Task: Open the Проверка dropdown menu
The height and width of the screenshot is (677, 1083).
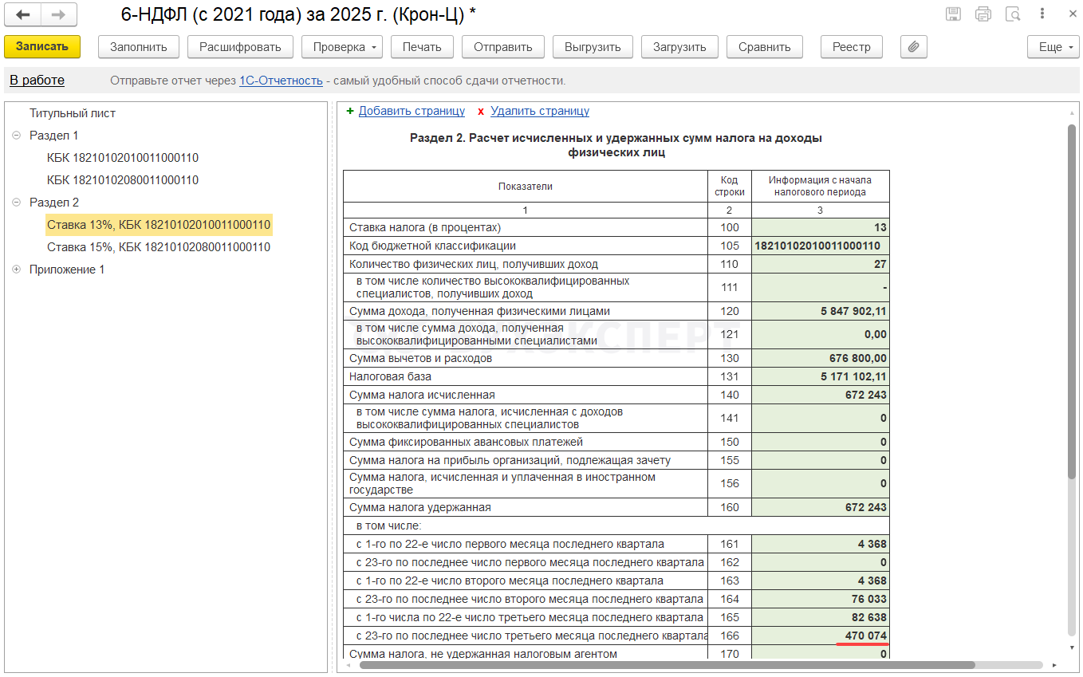Action: click(x=342, y=47)
